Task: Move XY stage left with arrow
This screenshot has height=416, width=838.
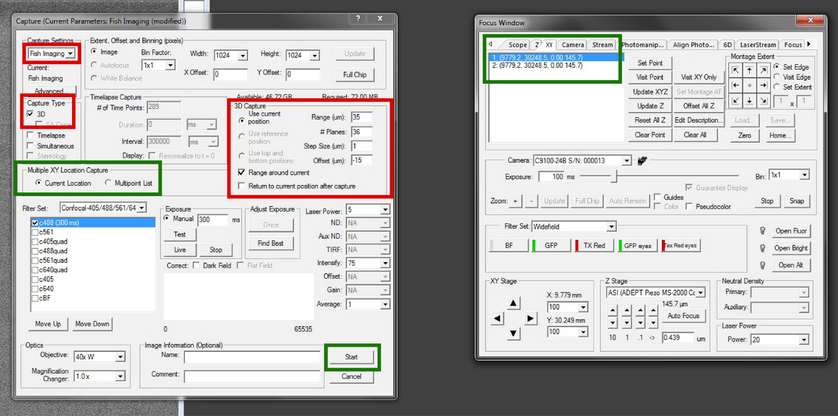Action: pyautogui.click(x=497, y=319)
